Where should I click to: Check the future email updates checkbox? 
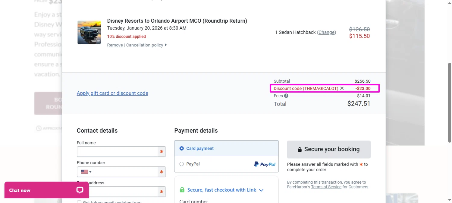(79, 202)
